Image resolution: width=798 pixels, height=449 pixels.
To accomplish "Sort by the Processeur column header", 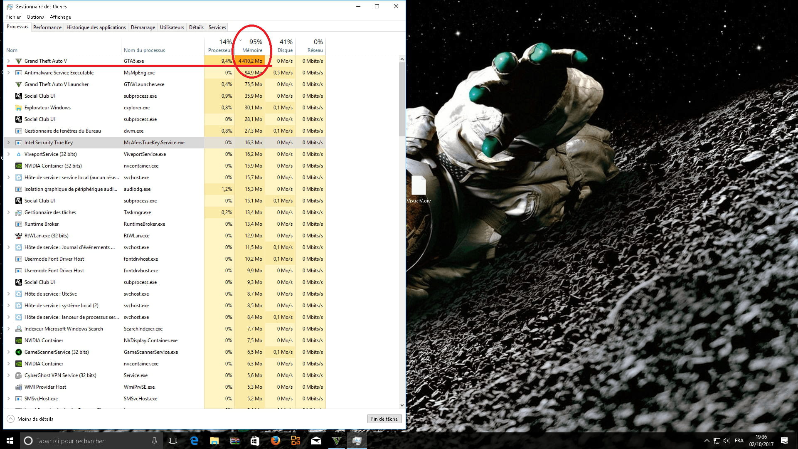I will [219, 46].
